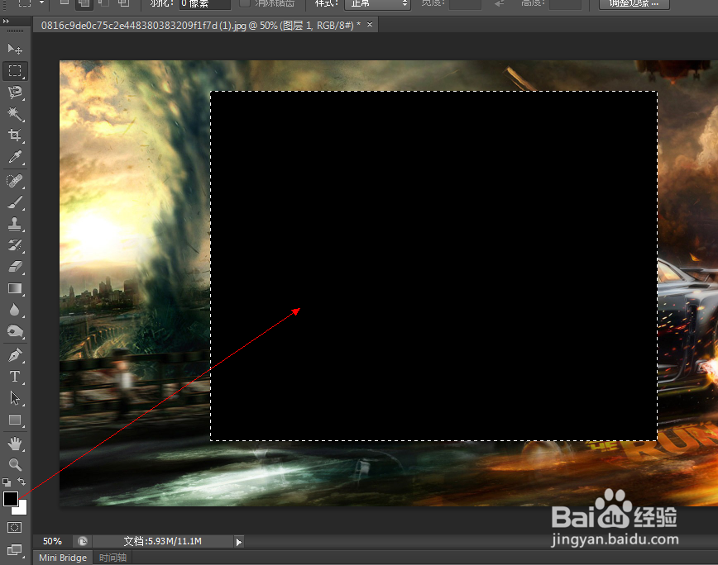Choose Intersect with selection mode button

(x=123, y=3)
